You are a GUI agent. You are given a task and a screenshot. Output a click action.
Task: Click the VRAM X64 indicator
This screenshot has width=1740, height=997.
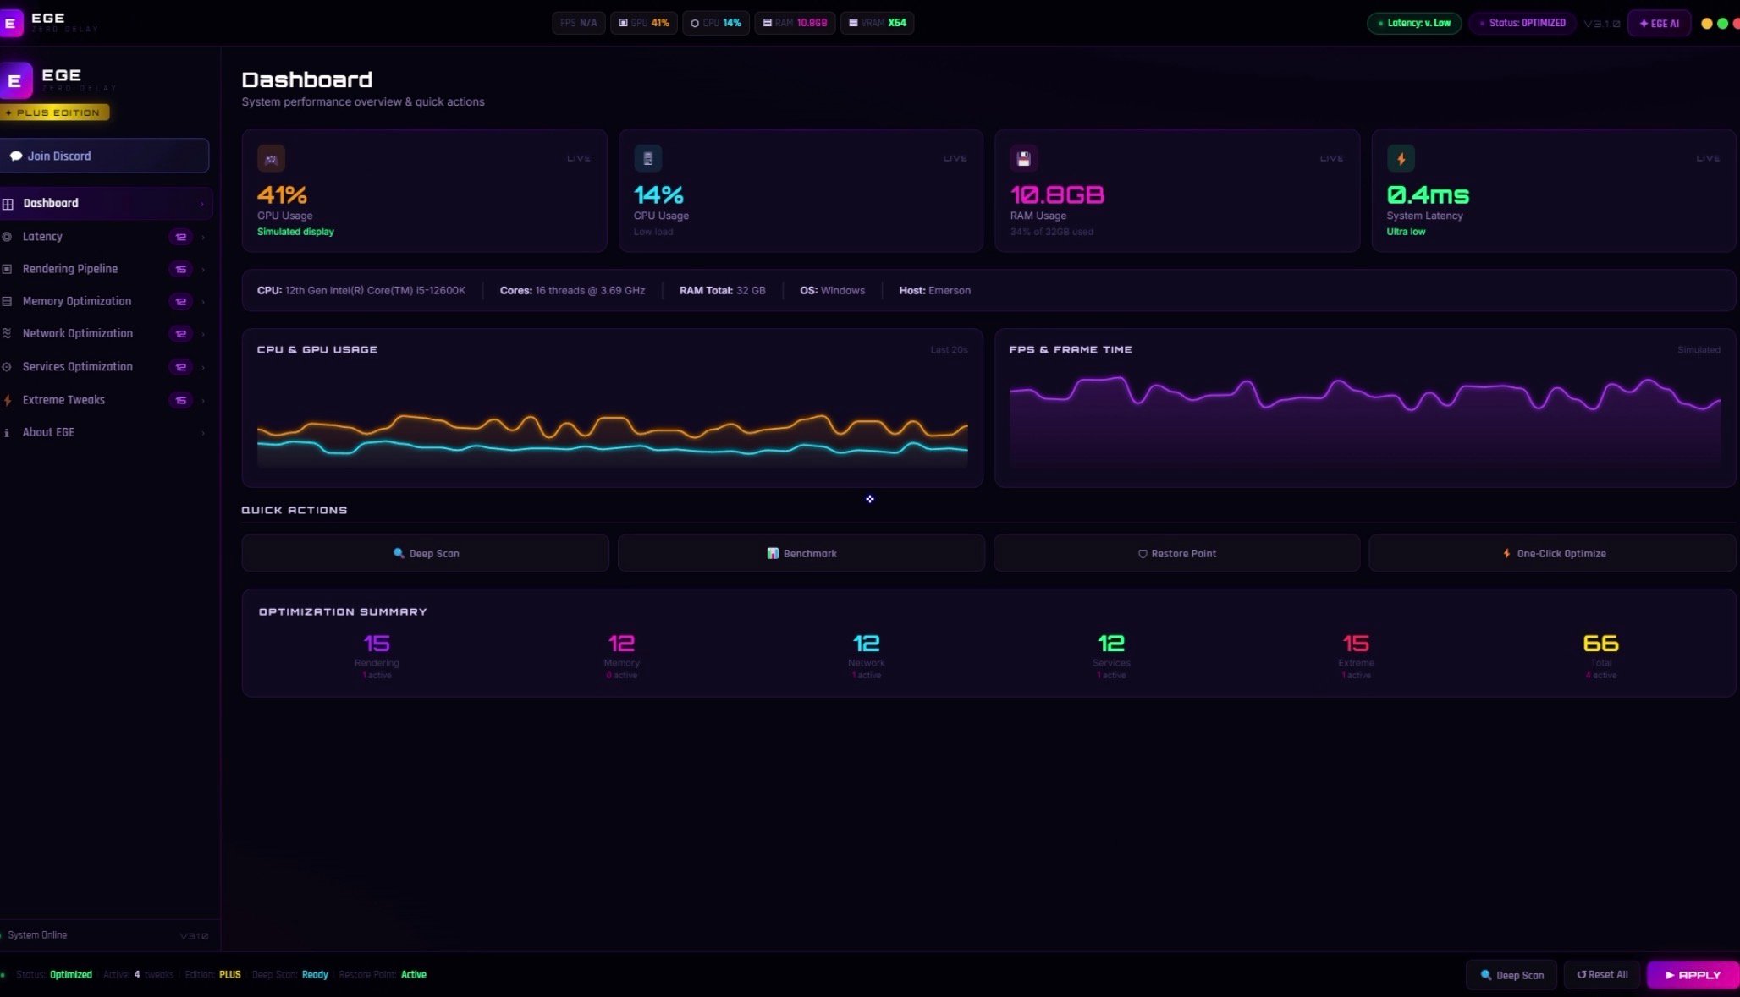click(878, 23)
